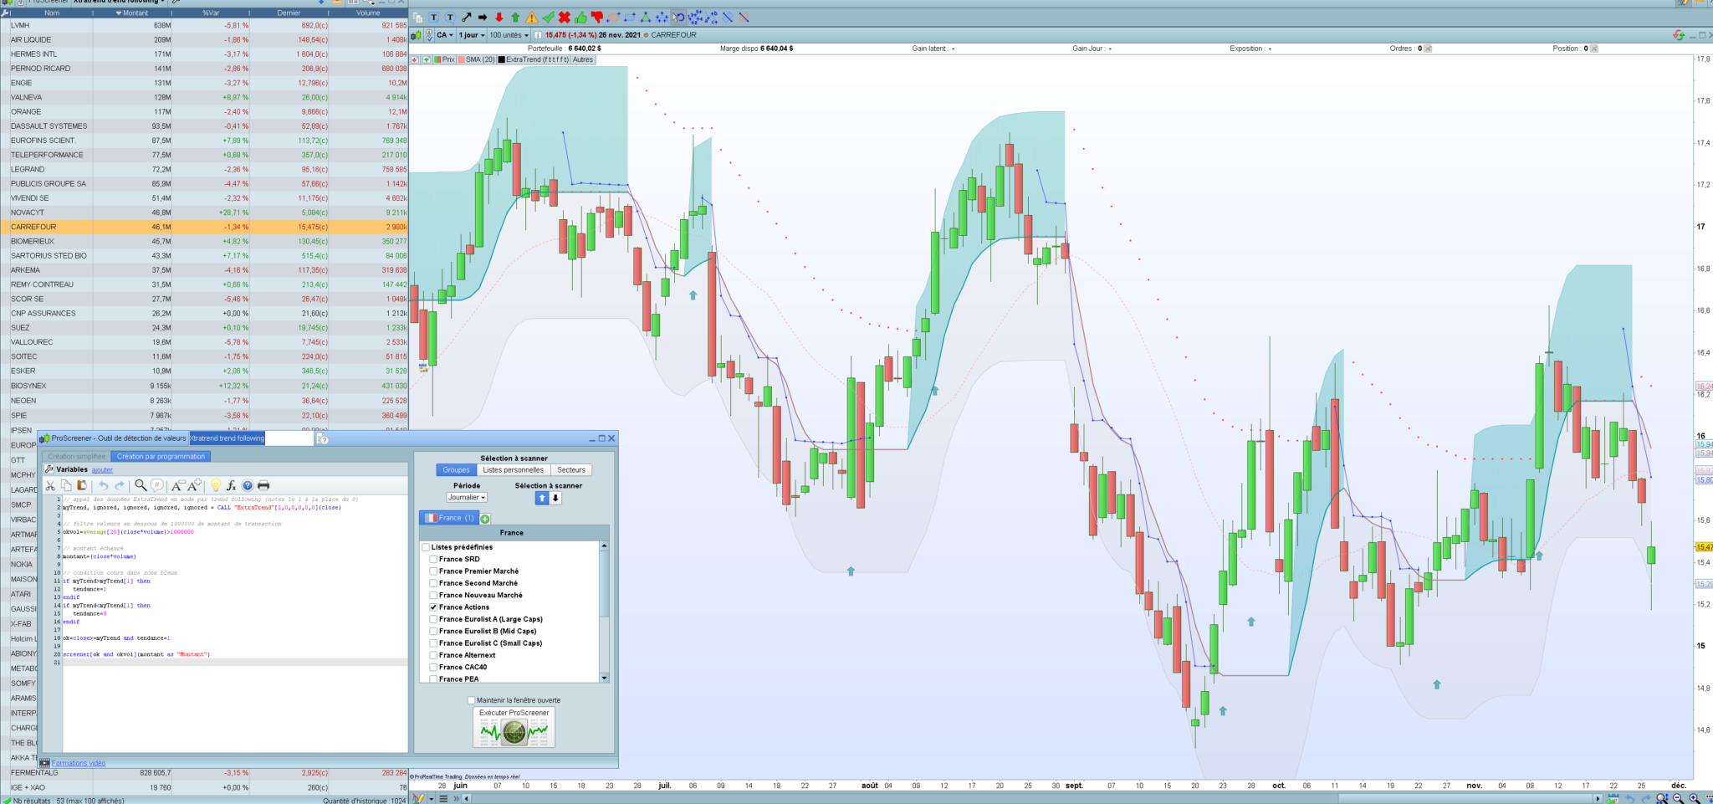Image resolution: width=1713 pixels, height=804 pixels.
Task: Select the text box drawing tool
Action: (x=434, y=18)
